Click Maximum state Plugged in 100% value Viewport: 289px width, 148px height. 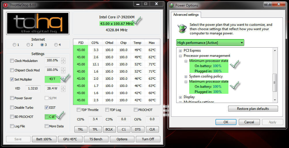click(217, 92)
